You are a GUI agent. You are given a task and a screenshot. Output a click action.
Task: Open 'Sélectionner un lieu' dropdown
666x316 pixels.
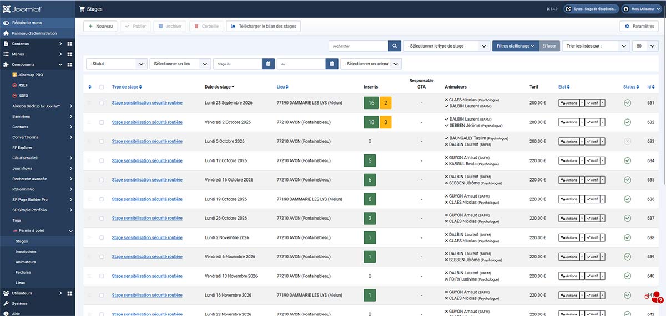(180, 64)
